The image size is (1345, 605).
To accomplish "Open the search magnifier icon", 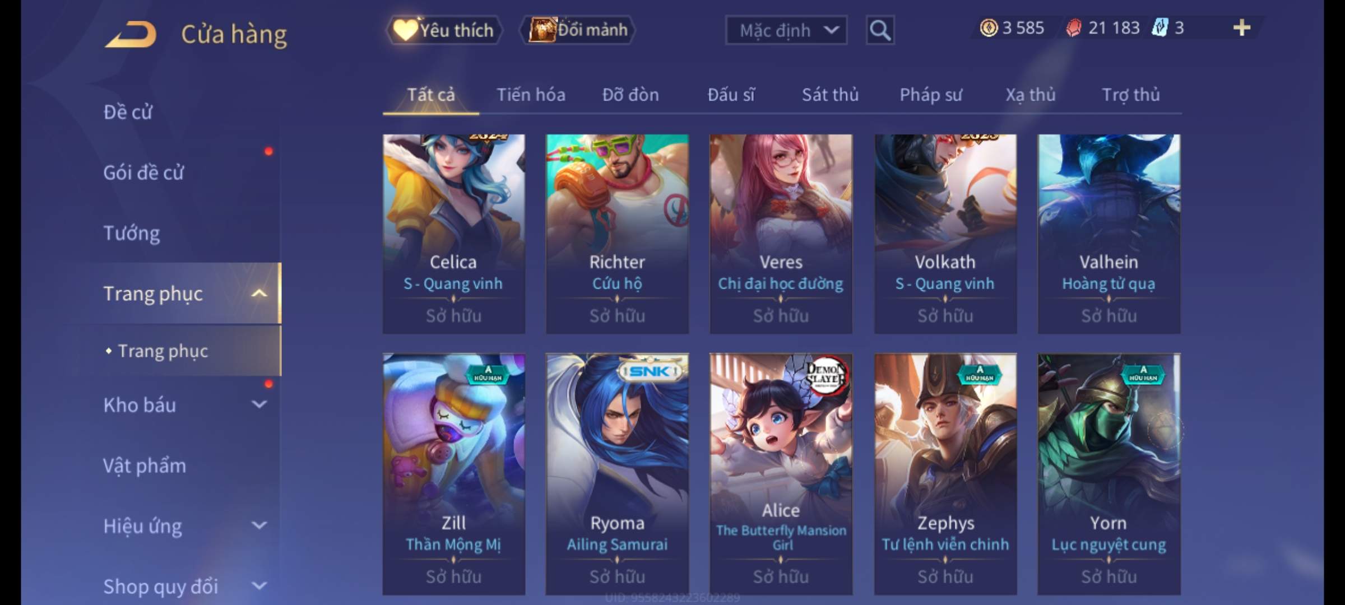I will [x=880, y=30].
